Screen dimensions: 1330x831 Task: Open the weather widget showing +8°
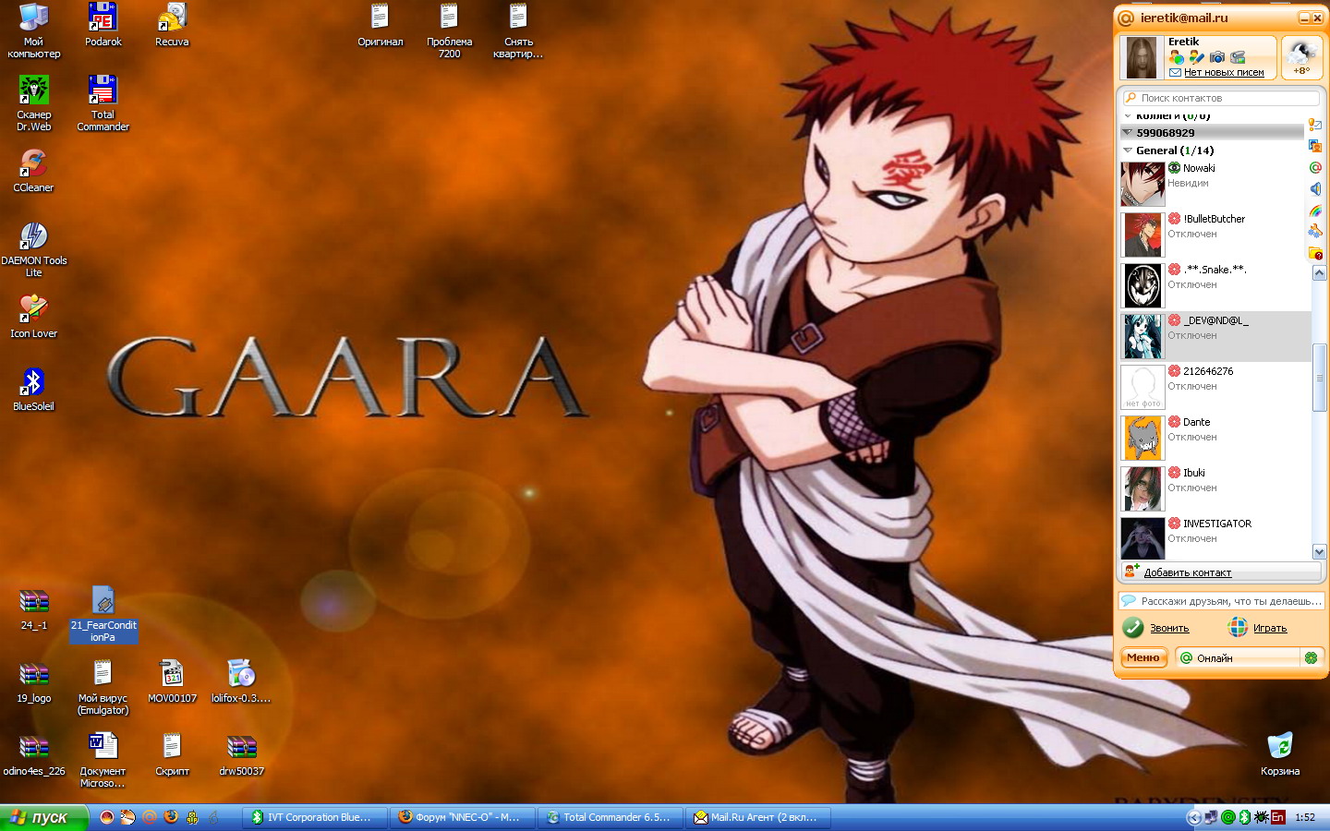pos(1301,57)
